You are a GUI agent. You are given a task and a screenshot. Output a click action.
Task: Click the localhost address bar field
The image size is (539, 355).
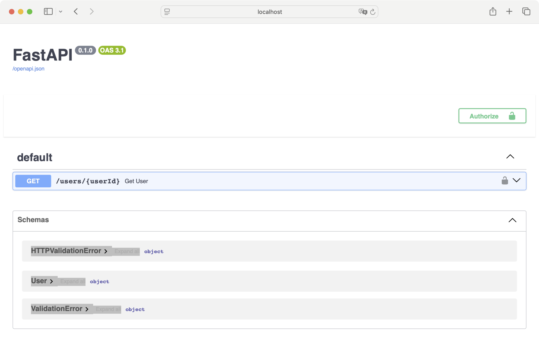[269, 12]
